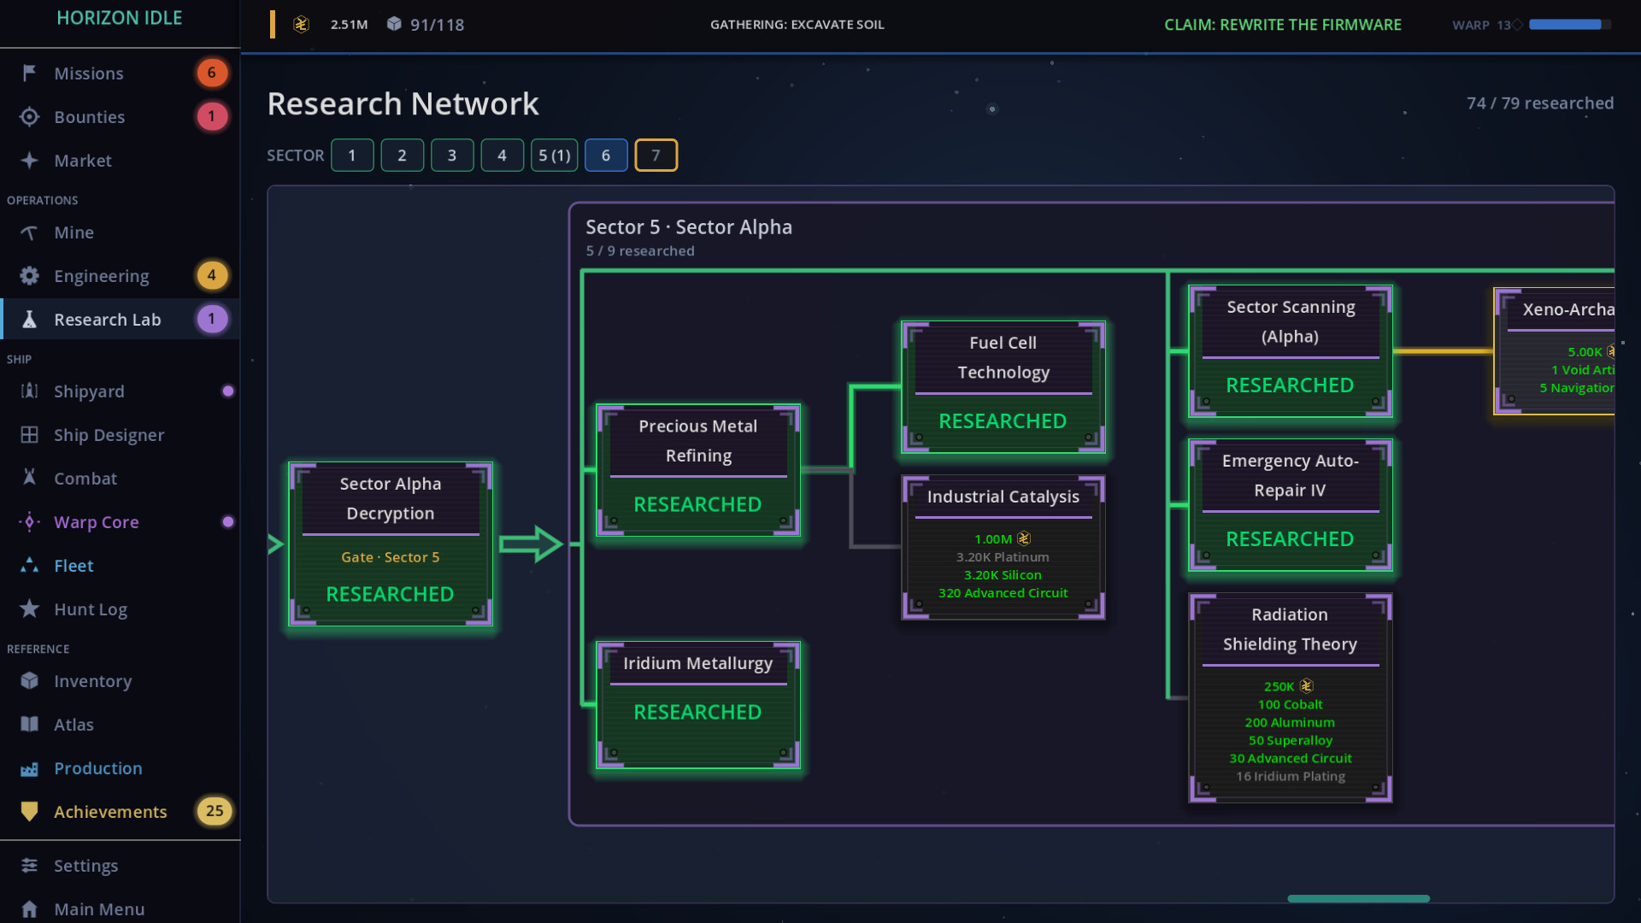Click the credits currency icon in top bar
This screenshot has width=1641, height=923.
tap(301, 24)
